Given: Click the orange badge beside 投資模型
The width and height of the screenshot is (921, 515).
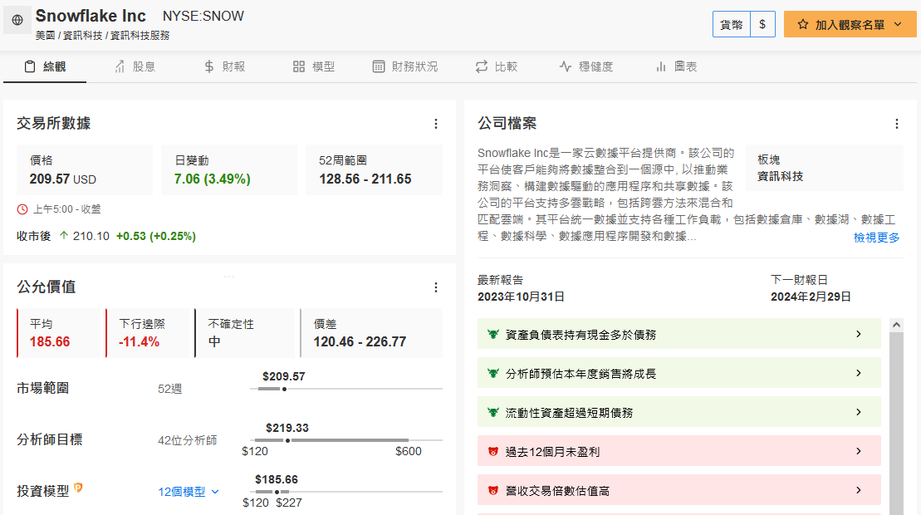Looking at the screenshot, I should tap(78, 488).
